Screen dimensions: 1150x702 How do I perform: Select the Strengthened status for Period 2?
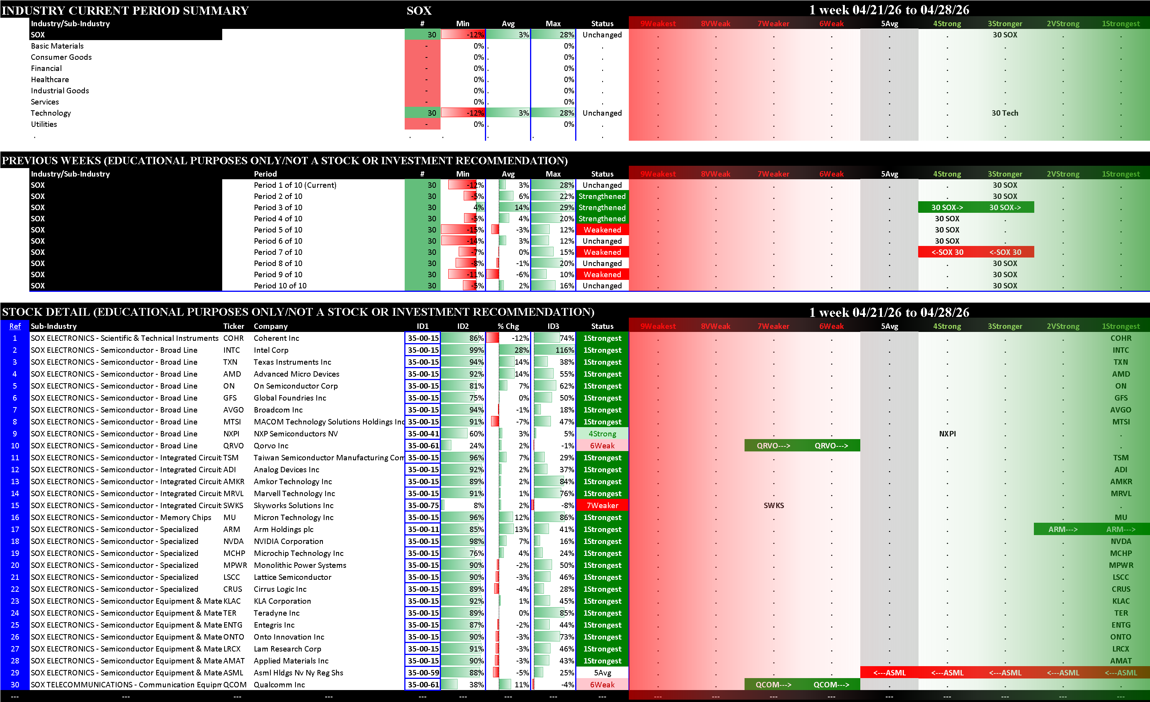point(602,196)
